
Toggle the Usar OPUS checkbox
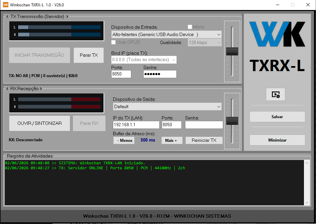[114, 42]
